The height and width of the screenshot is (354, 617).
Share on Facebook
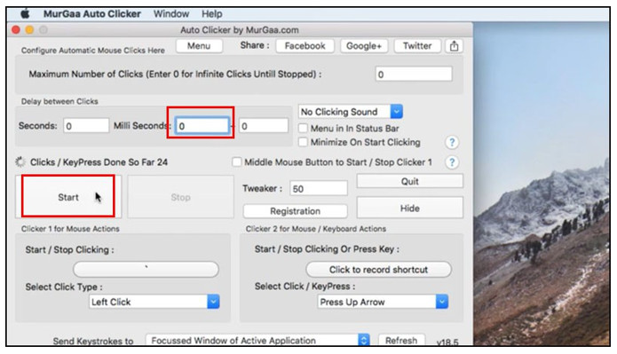pos(305,45)
